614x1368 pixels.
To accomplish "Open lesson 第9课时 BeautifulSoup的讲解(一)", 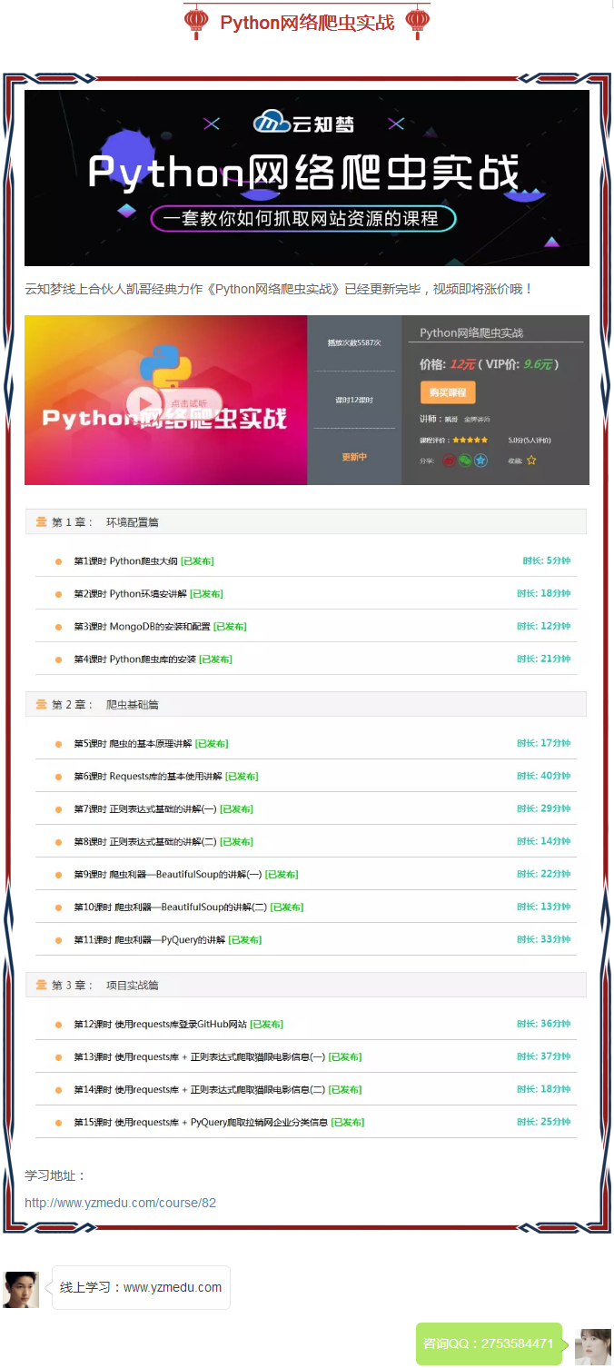I will pyautogui.click(x=168, y=875).
